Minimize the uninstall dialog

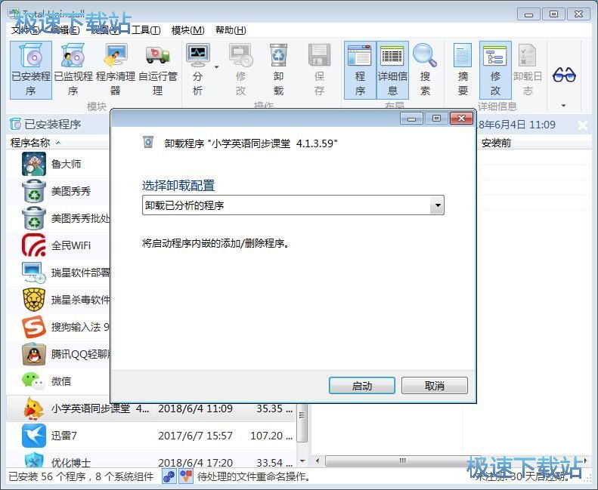(411, 119)
